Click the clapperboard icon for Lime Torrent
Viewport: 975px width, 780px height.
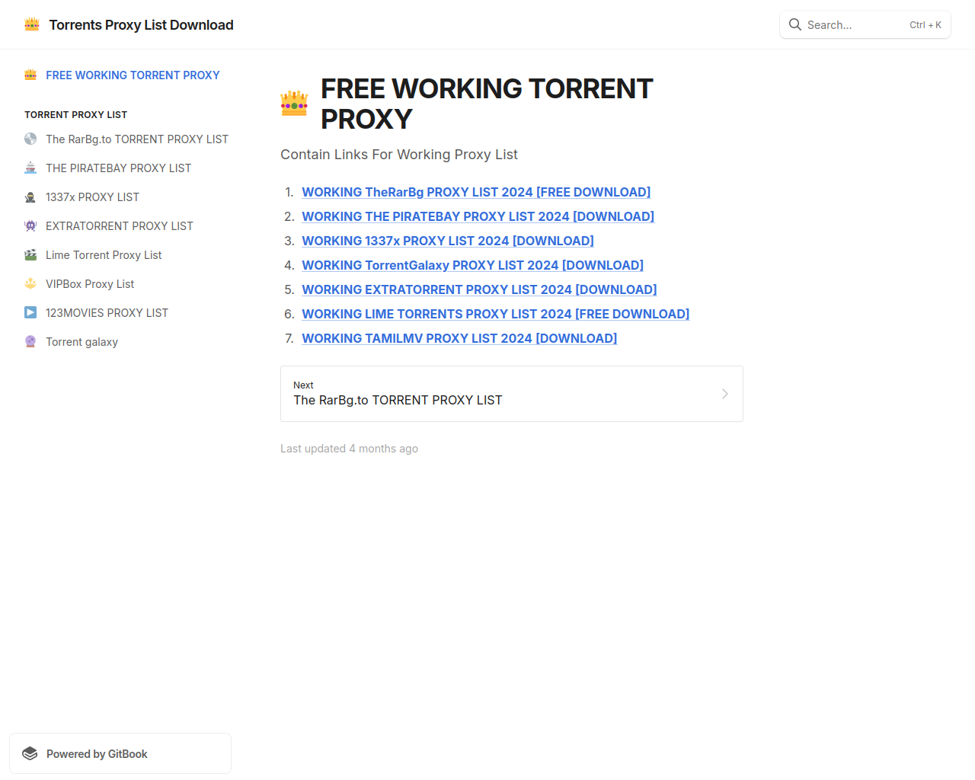30,254
